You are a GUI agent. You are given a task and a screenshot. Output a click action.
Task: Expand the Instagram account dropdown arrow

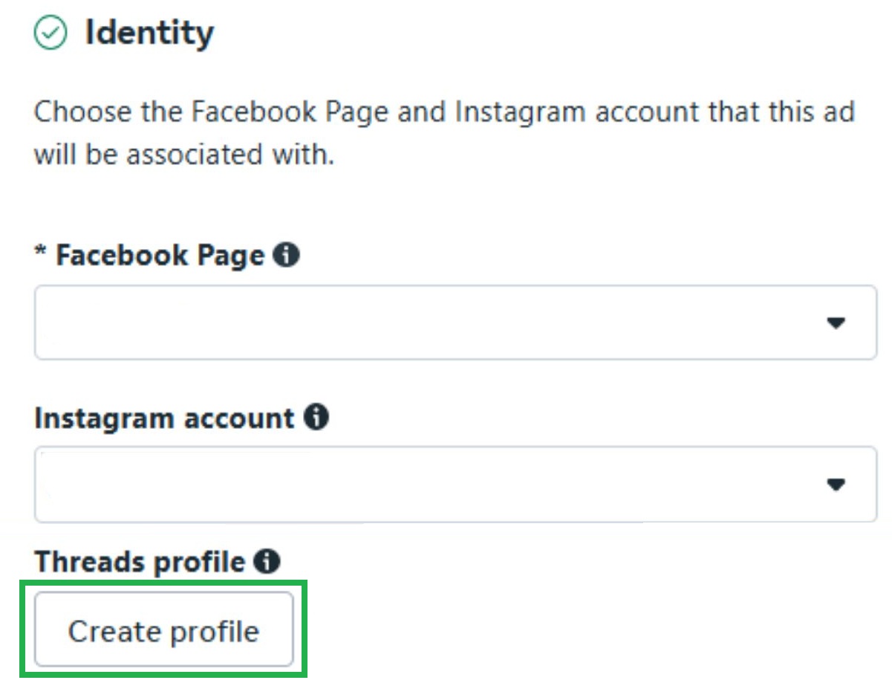[x=836, y=485]
